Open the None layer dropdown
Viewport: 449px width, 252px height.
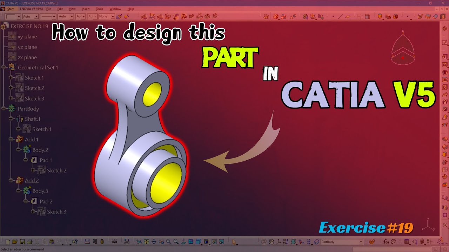[113, 16]
